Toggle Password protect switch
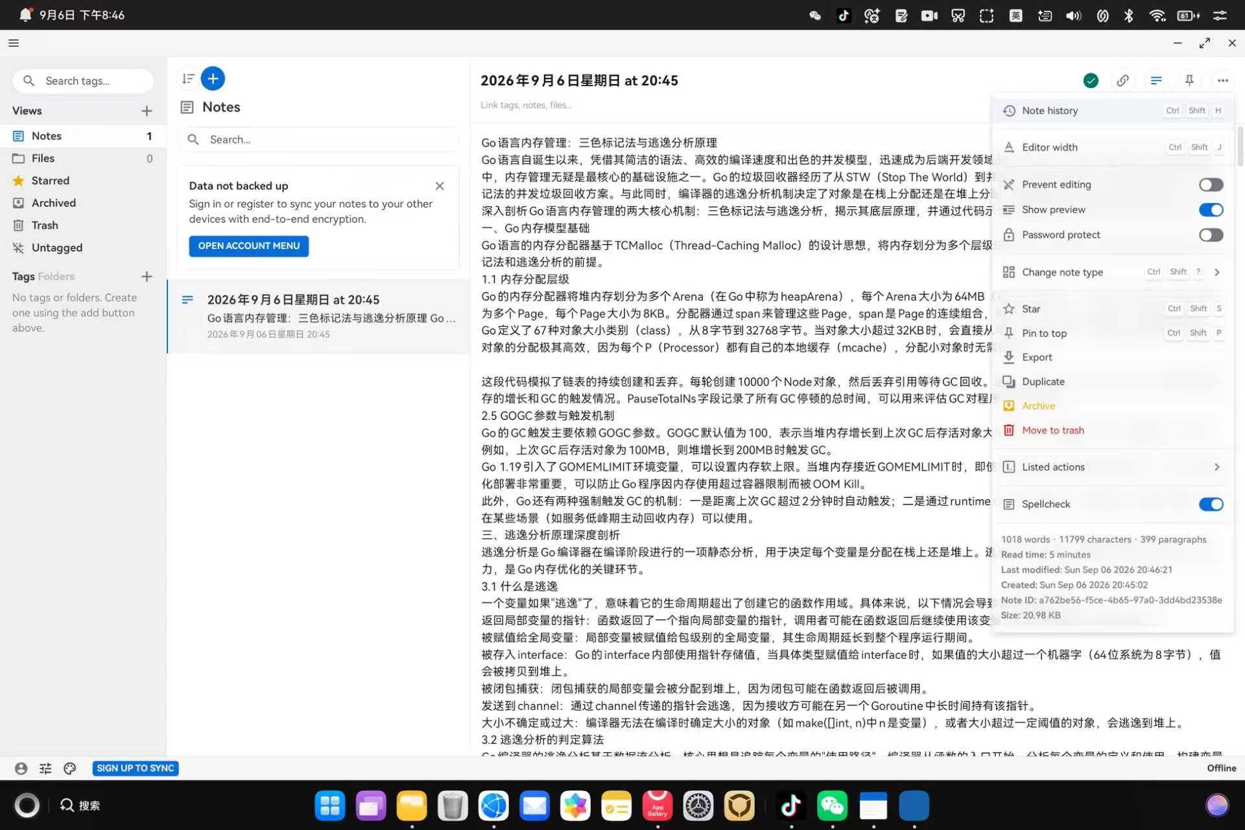 click(1211, 235)
